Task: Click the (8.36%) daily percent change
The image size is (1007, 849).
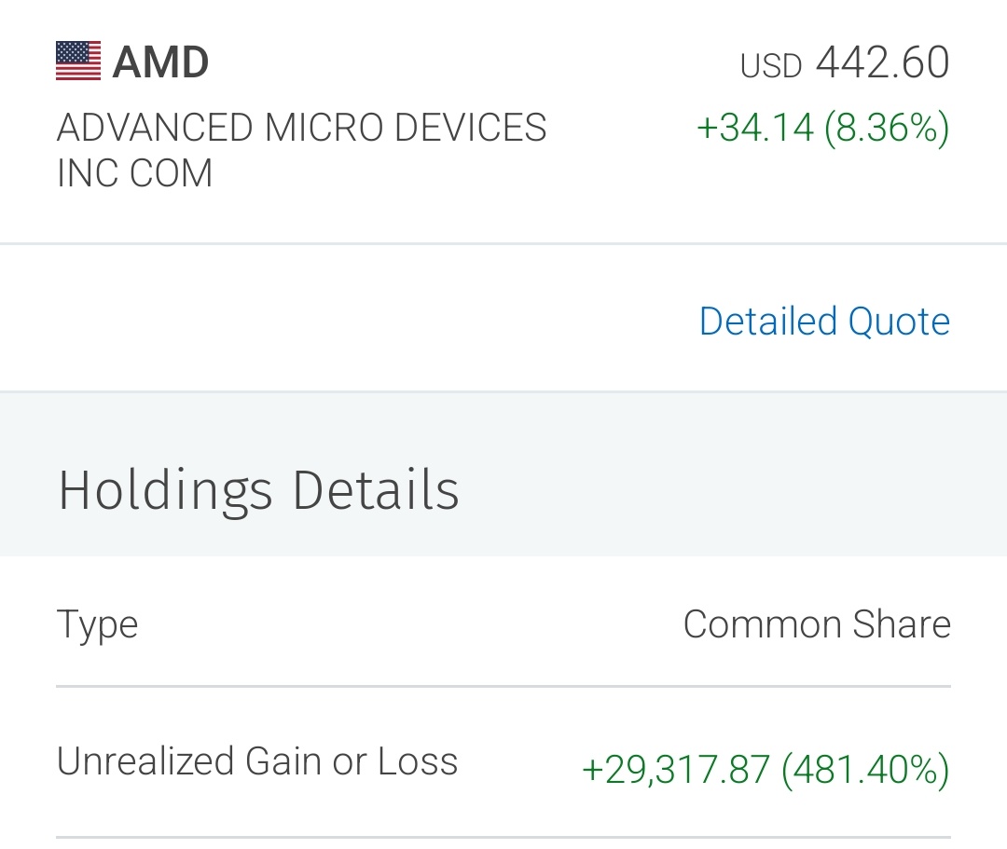Action: pyautogui.click(x=887, y=128)
